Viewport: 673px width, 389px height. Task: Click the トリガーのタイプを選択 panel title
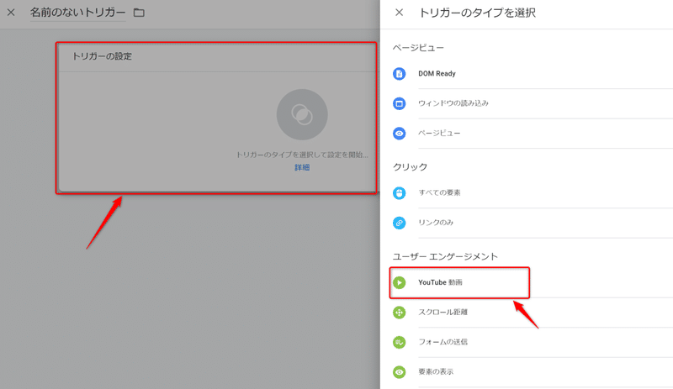point(477,13)
